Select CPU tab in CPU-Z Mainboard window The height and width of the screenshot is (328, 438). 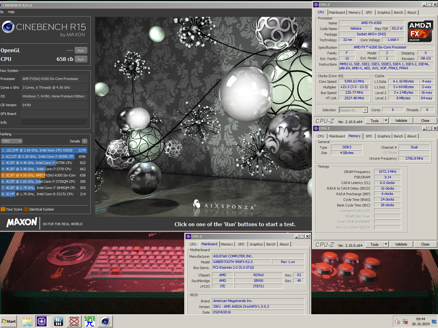tap(193, 244)
